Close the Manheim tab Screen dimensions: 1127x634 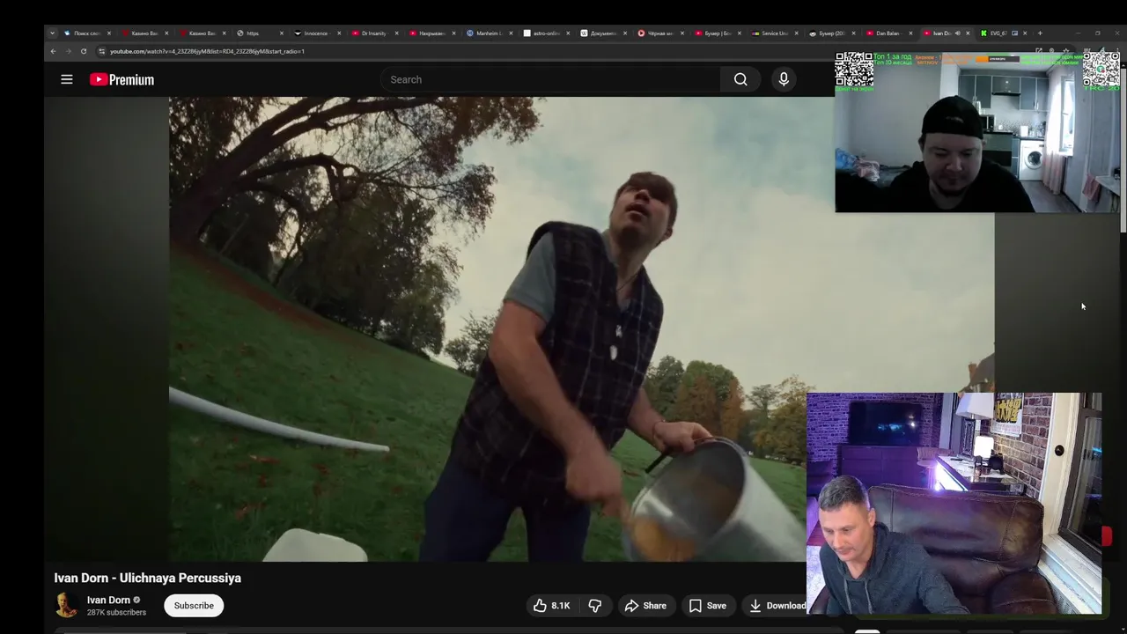point(511,33)
